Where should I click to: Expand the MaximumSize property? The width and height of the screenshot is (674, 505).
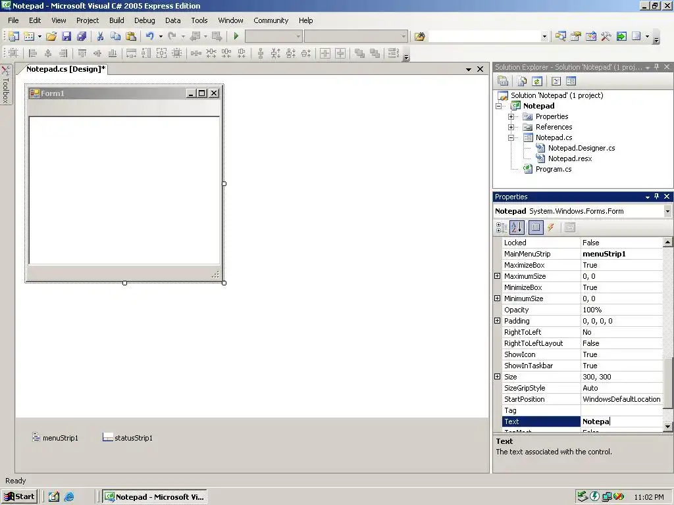tap(498, 276)
